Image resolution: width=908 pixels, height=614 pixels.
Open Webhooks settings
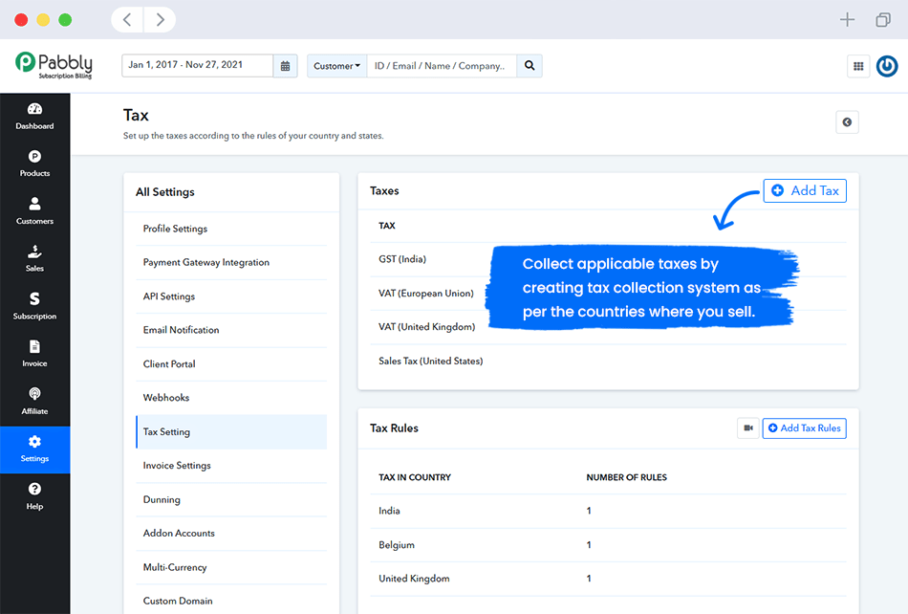tap(231, 397)
